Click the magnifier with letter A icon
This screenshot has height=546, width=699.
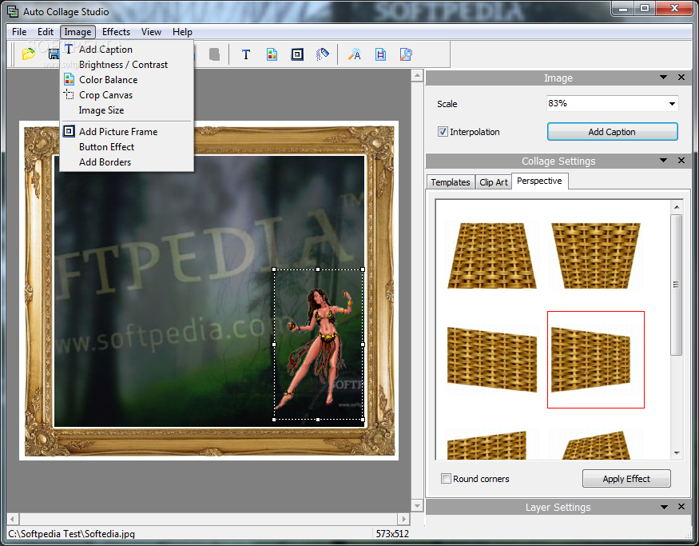click(x=355, y=54)
